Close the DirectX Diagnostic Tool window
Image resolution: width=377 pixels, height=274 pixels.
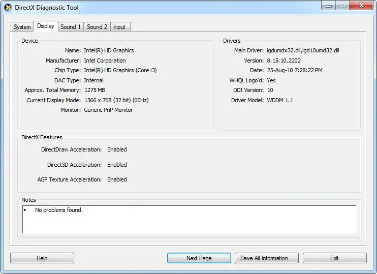point(361,5)
